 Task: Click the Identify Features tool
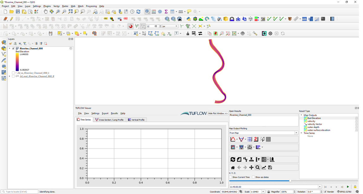[x=147, y=11]
